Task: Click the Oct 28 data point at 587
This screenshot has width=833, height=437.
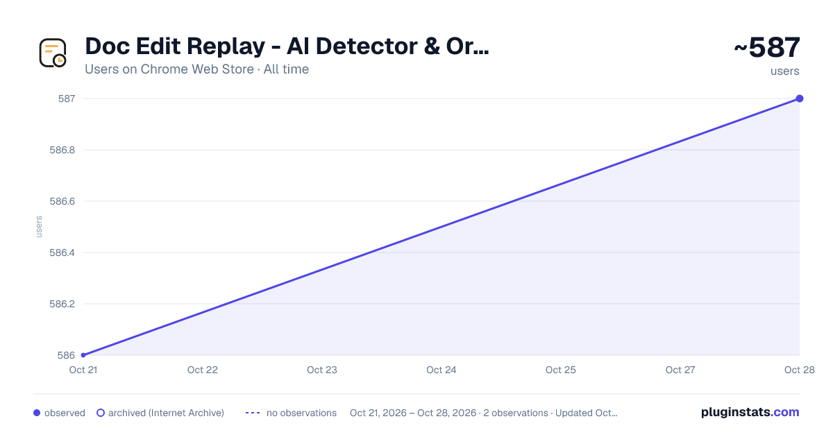Action: pyautogui.click(x=800, y=98)
